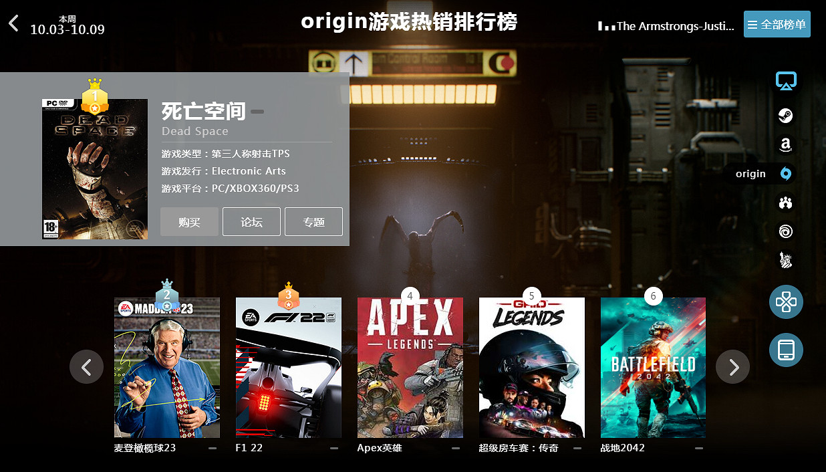Click the left carousel navigation arrow
Screen dimensions: 826x472
tap(86, 367)
